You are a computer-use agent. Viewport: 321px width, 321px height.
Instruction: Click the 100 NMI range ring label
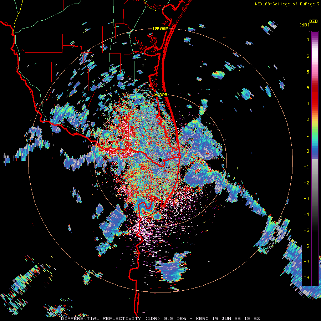click(160, 28)
